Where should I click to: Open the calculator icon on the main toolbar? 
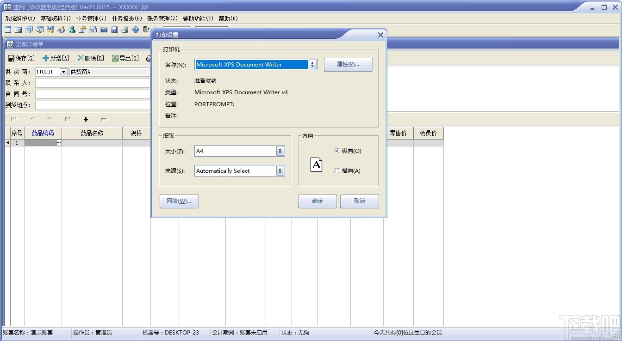coord(103,30)
